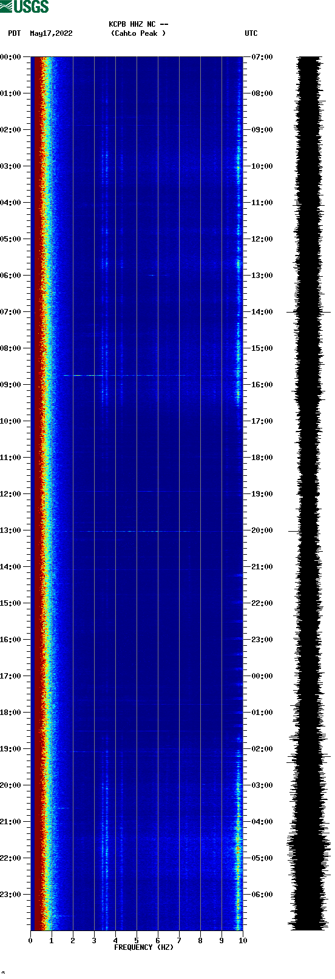
Task: Click the 23:00 PDT time label
Action: 11,895
